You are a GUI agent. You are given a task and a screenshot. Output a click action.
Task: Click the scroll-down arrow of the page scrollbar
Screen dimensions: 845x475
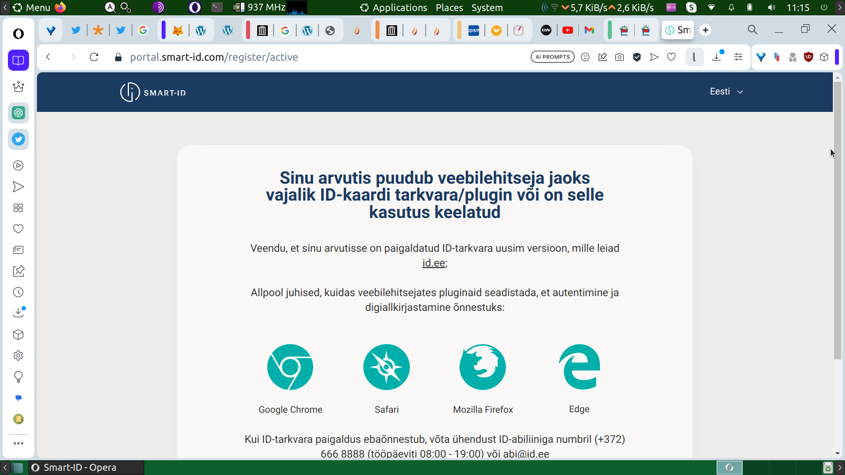(838, 453)
